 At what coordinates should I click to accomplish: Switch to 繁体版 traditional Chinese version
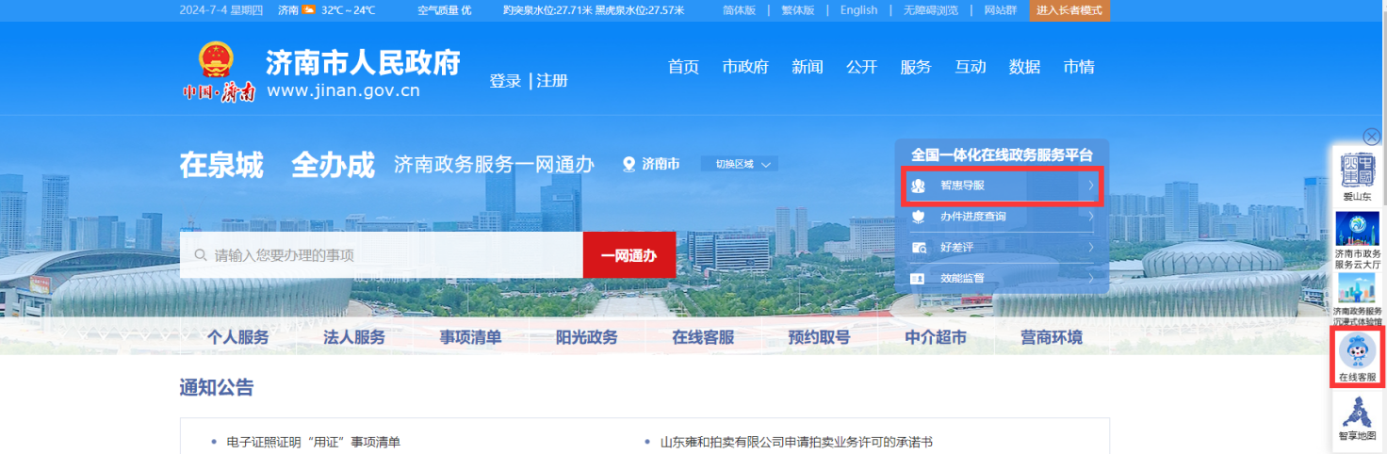coord(797,10)
